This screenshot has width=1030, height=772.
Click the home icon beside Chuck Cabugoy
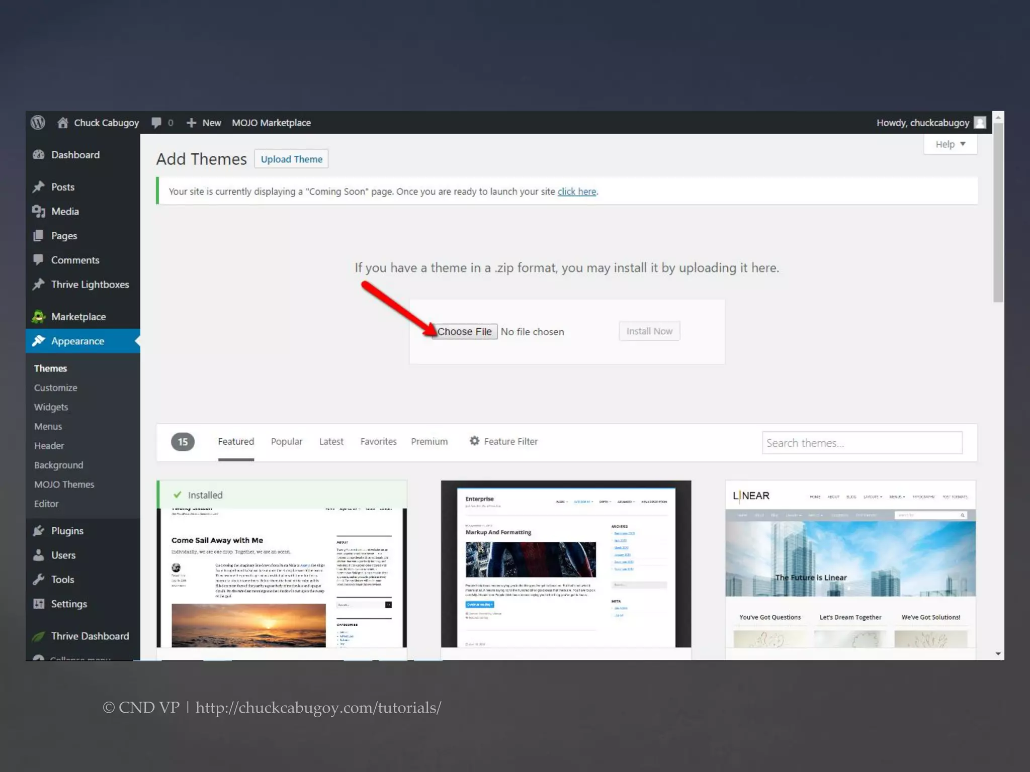[63, 123]
